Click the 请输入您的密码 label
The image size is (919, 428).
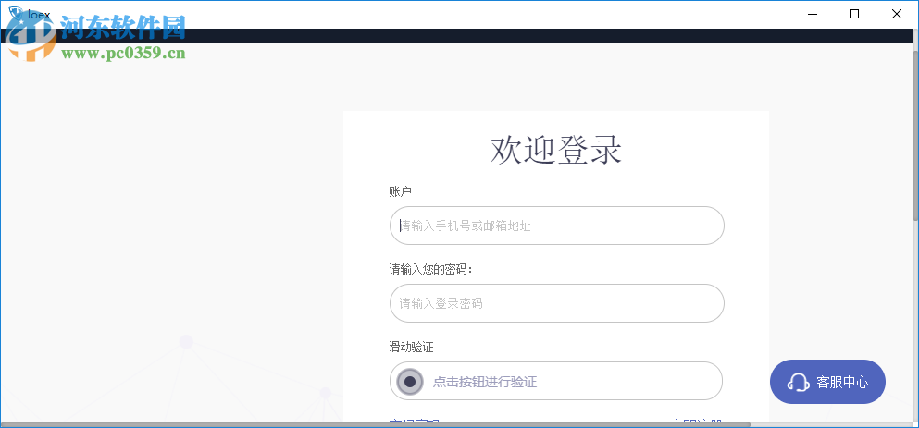pyautogui.click(x=431, y=269)
